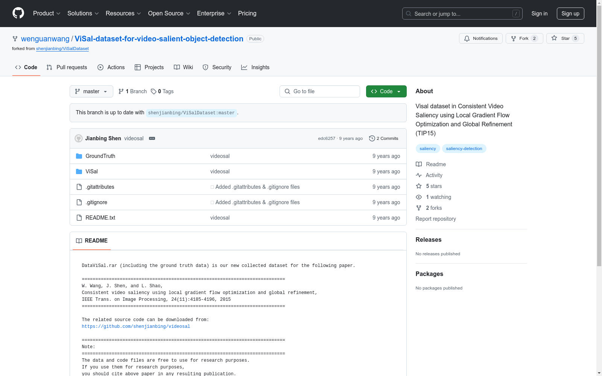Expand the green Code dropdown button

[x=386, y=91]
